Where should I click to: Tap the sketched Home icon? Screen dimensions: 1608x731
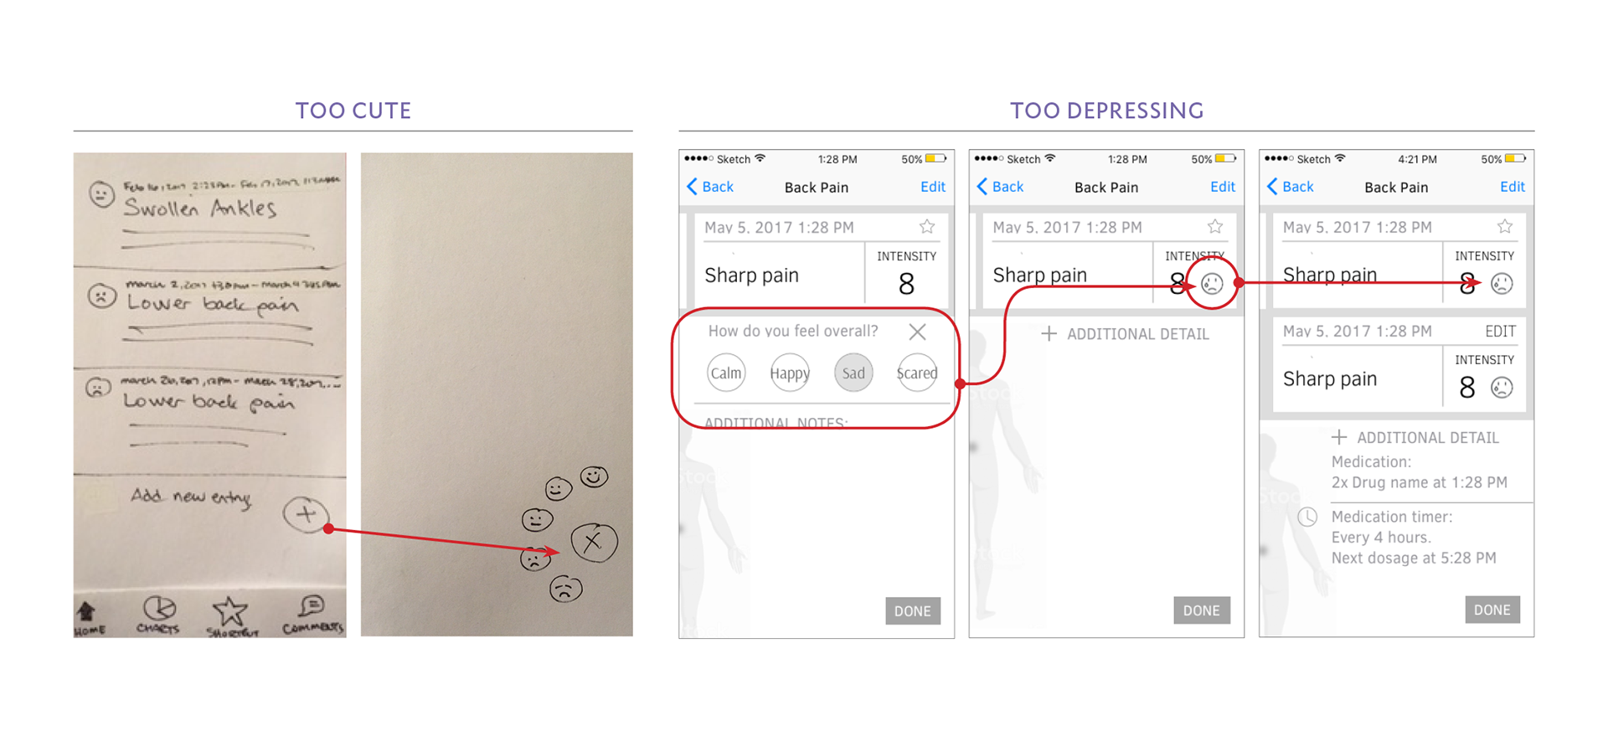tap(85, 612)
